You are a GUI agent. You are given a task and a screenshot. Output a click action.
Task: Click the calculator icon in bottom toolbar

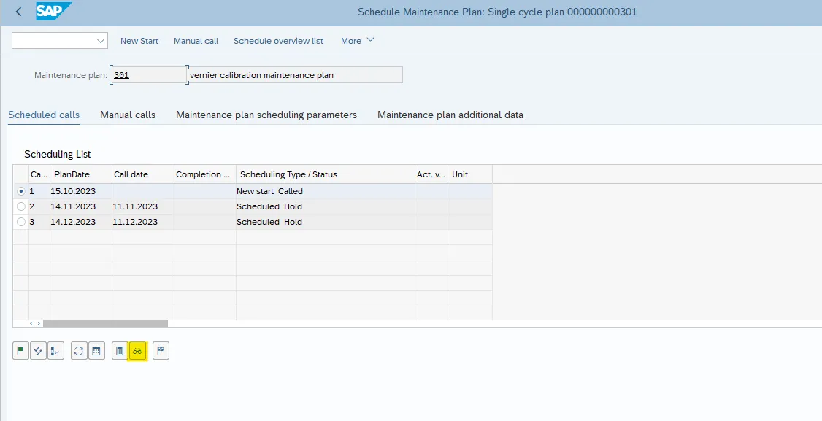[120, 351]
